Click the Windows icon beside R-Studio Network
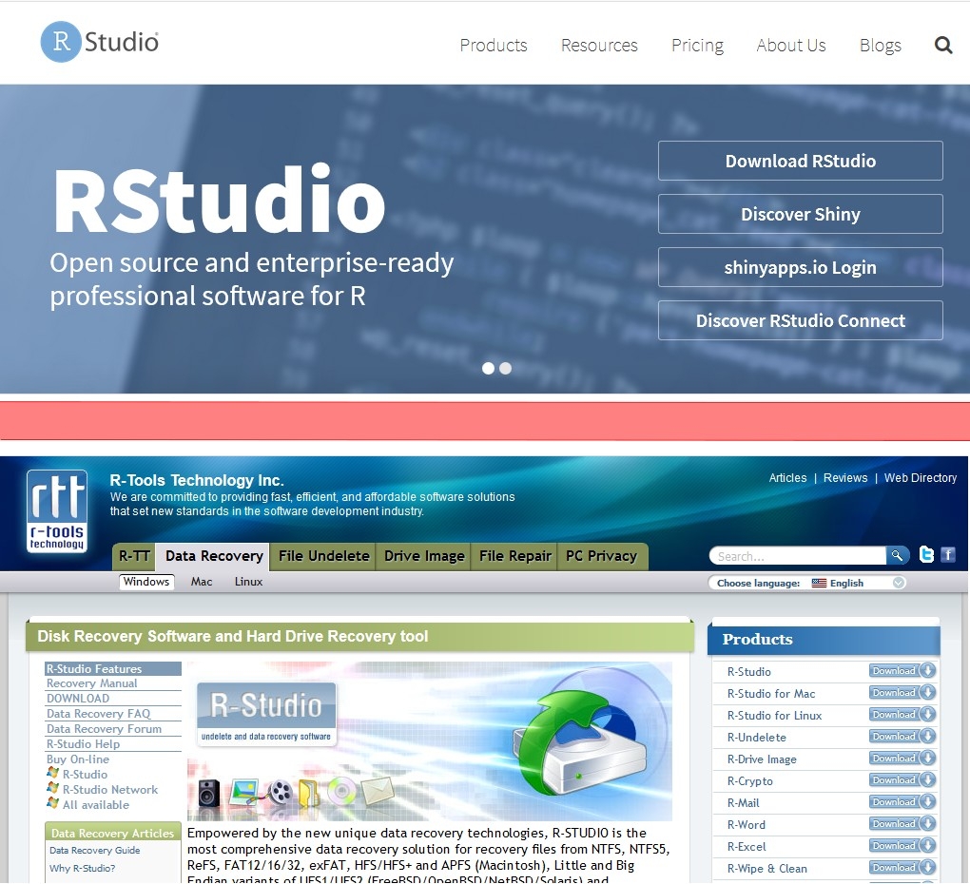970x884 pixels. pyautogui.click(x=53, y=788)
